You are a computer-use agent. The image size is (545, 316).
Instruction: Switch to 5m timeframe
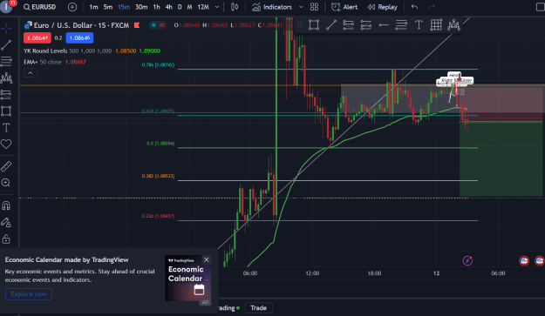click(108, 7)
